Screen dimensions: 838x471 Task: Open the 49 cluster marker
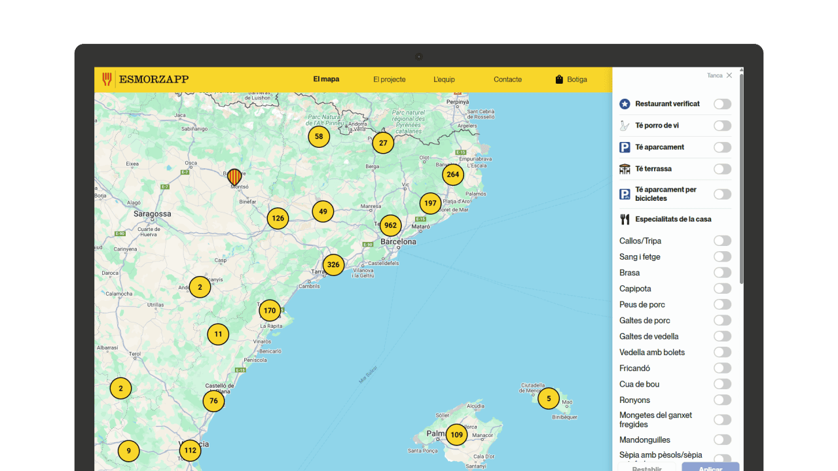click(x=323, y=212)
